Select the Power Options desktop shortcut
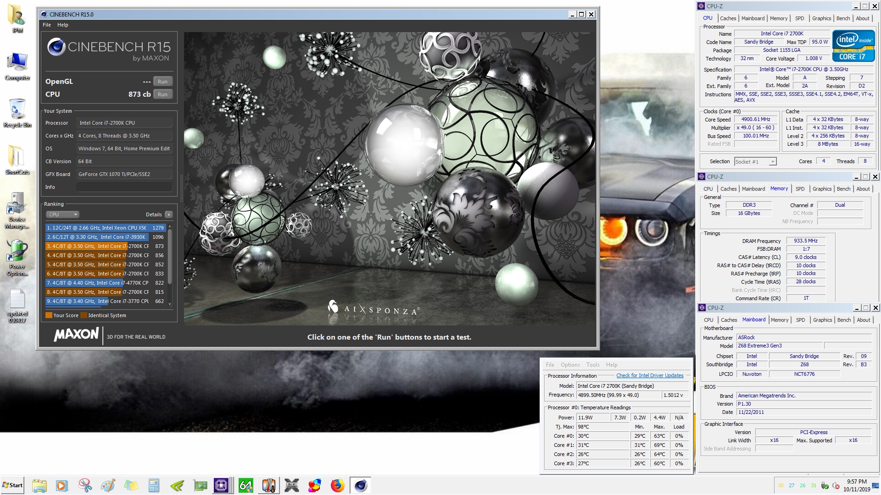 pyautogui.click(x=17, y=258)
